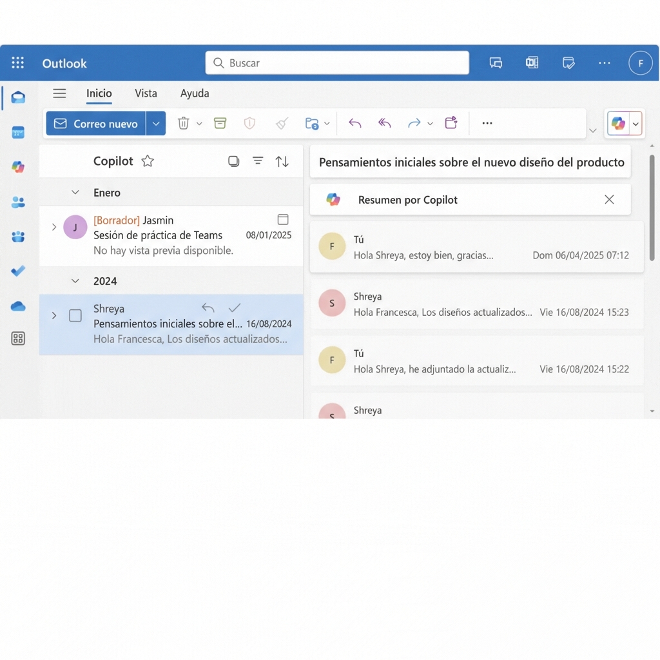Switch to the Vista tab
The width and height of the screenshot is (660, 660).
pos(146,93)
